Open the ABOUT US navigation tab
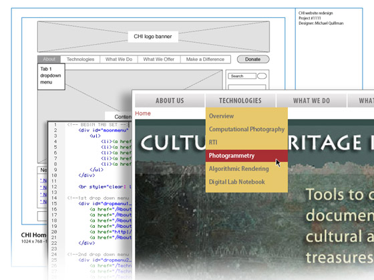The height and width of the screenshot is (280, 374). pyautogui.click(x=170, y=100)
